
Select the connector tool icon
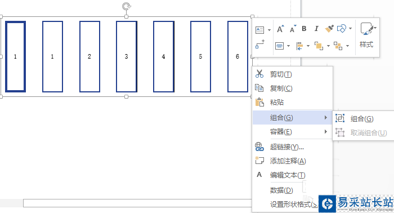tap(260, 44)
